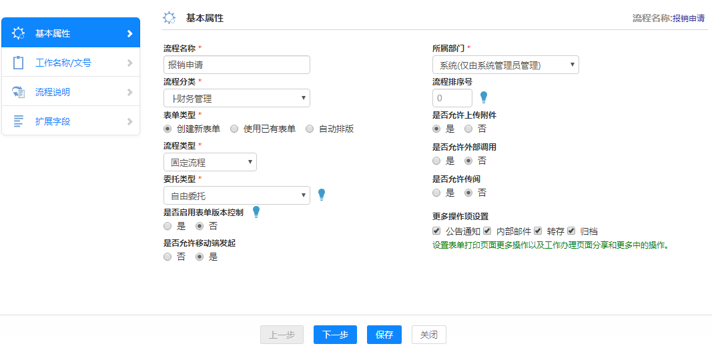
Task: Click the 下一步 button
Action: pyautogui.click(x=335, y=335)
